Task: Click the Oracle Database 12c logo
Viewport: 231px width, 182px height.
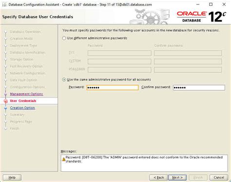Action: (x=201, y=17)
